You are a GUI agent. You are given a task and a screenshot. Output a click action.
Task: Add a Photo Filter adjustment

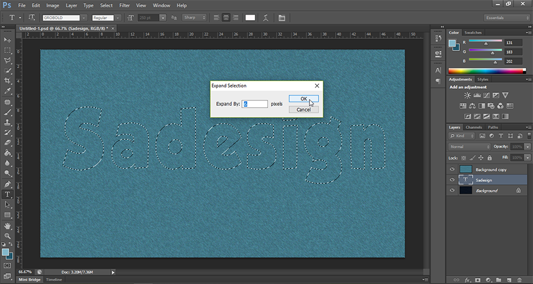click(491, 106)
